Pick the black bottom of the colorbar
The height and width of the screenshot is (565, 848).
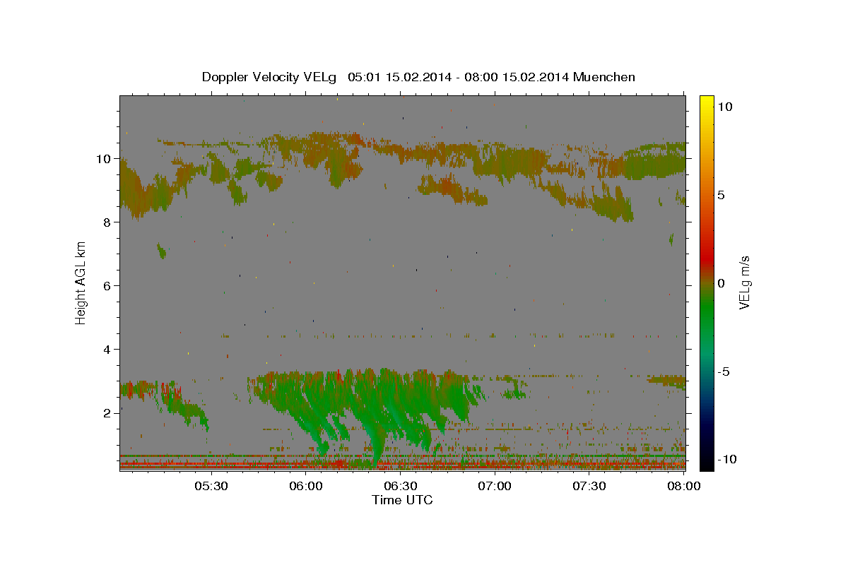[706, 463]
